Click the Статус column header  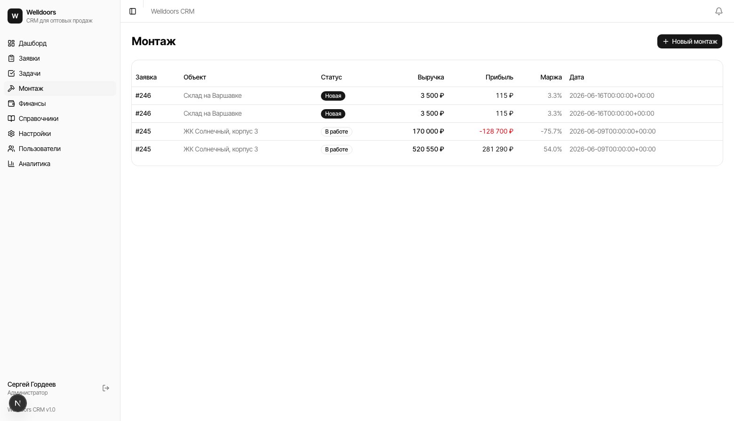pyautogui.click(x=331, y=77)
